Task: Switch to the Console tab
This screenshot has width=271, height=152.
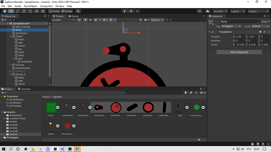Action: point(24,89)
